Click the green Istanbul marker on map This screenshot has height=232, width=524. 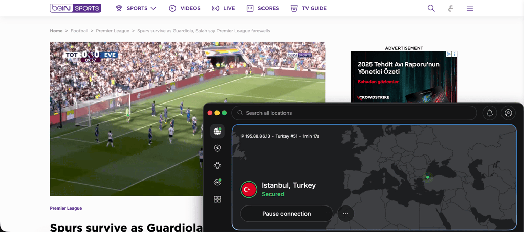click(x=428, y=177)
